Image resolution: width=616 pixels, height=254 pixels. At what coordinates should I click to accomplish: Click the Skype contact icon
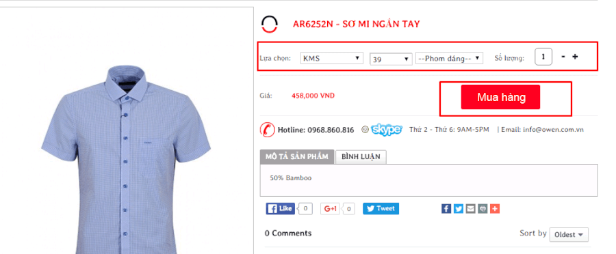coord(387,130)
